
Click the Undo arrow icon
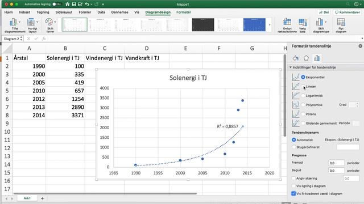point(87,4)
